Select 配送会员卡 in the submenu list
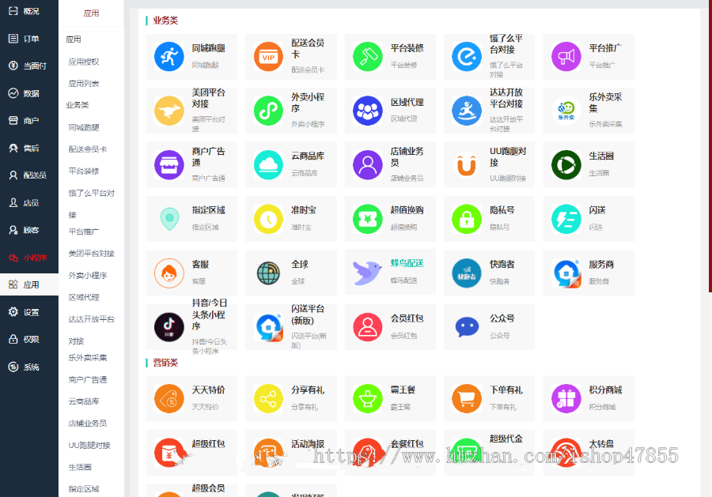Image resolution: width=712 pixels, height=497 pixels. click(x=88, y=149)
